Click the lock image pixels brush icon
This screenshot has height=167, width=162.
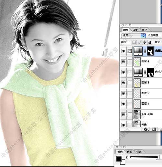[x=139, y=42]
